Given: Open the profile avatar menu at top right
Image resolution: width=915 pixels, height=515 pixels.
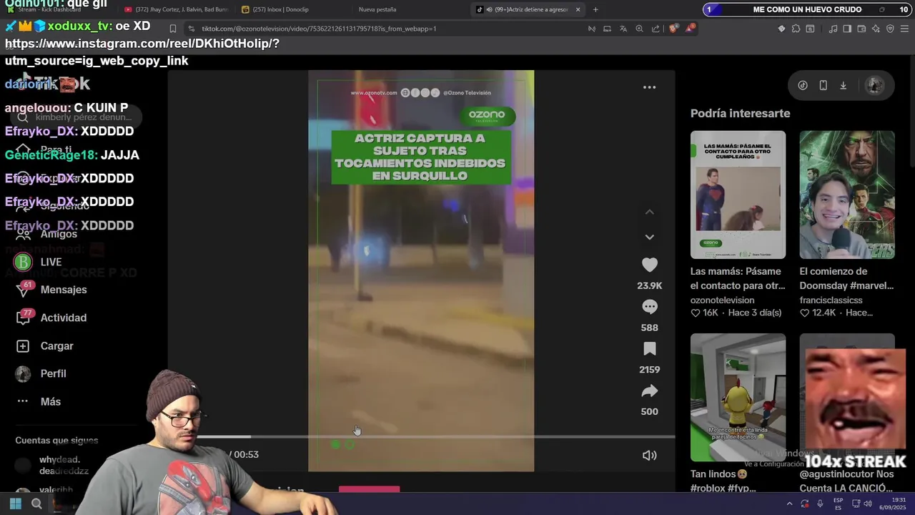Looking at the screenshot, I should [874, 85].
